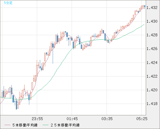
Task: Click the 1.430 price axis label
Action: coord(152,21)
